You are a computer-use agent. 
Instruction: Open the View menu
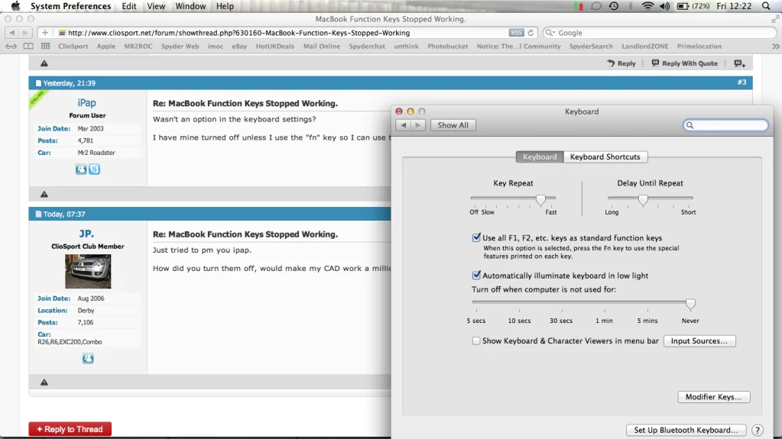(156, 6)
